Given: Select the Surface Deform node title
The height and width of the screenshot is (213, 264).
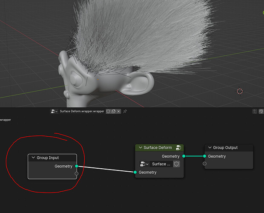Looking at the screenshot, I should pyautogui.click(x=158, y=148).
